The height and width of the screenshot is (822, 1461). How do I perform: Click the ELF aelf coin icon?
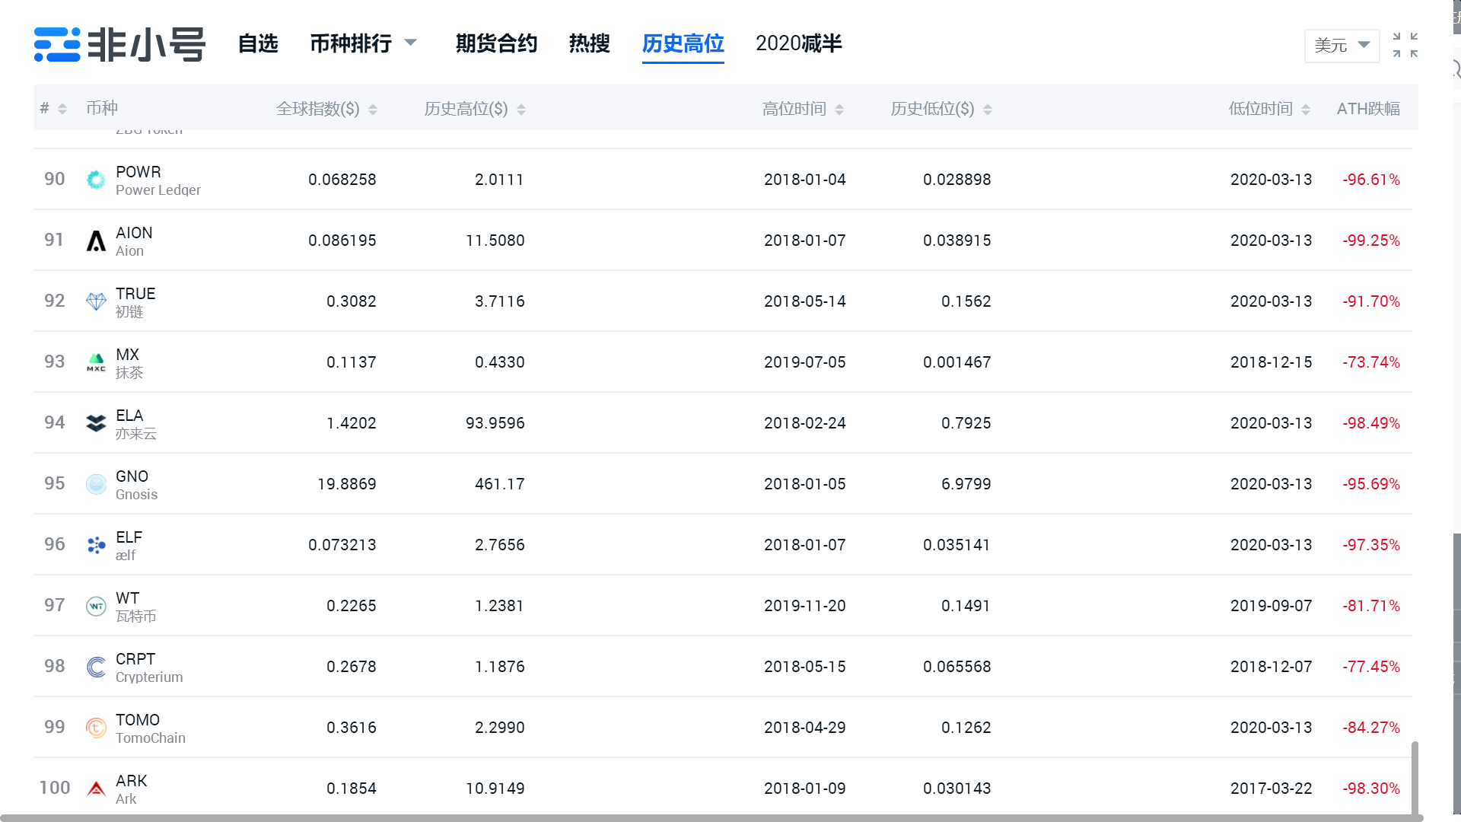[x=96, y=545]
